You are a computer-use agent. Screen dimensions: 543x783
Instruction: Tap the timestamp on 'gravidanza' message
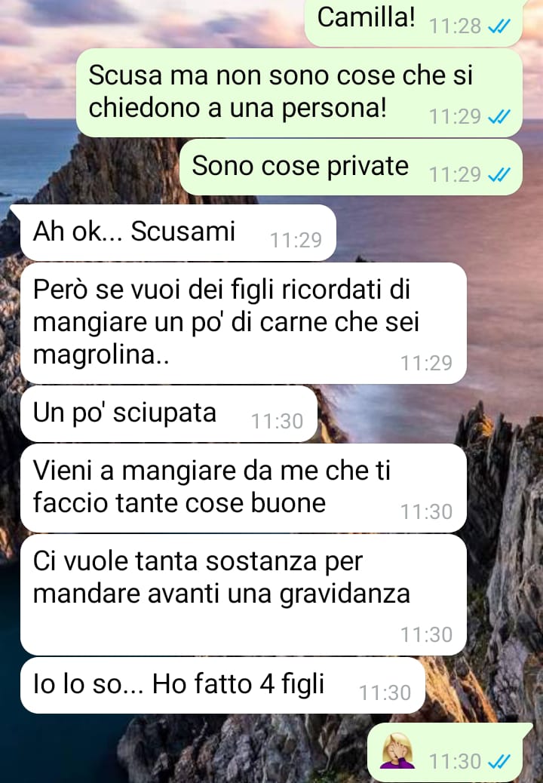(x=426, y=634)
